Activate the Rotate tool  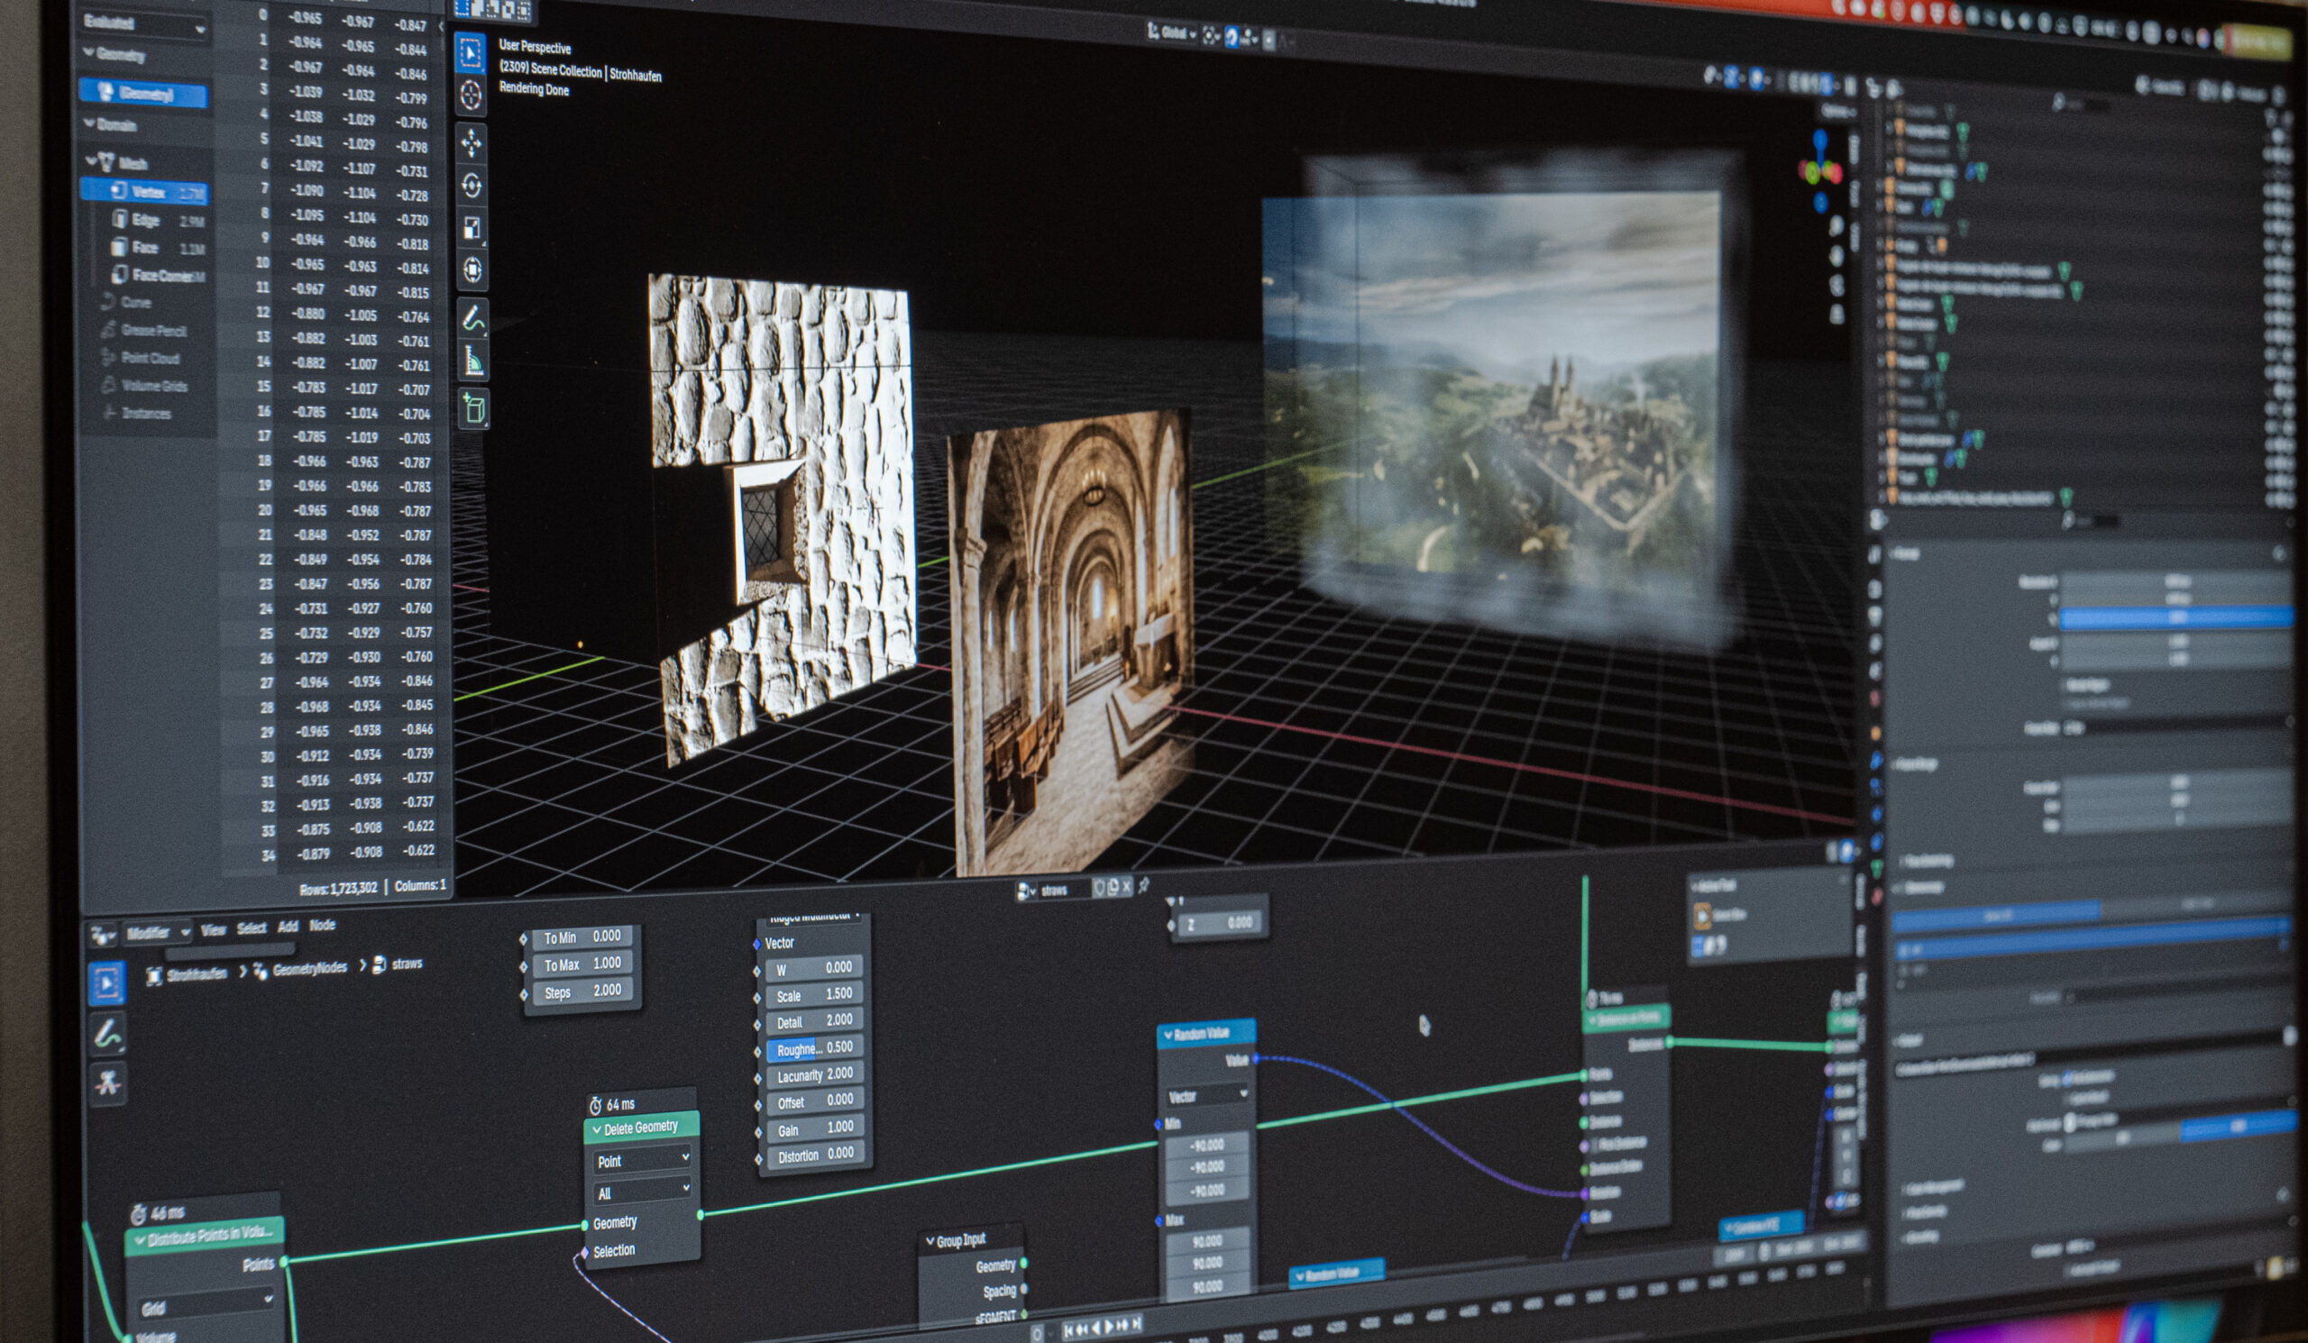coord(472,186)
